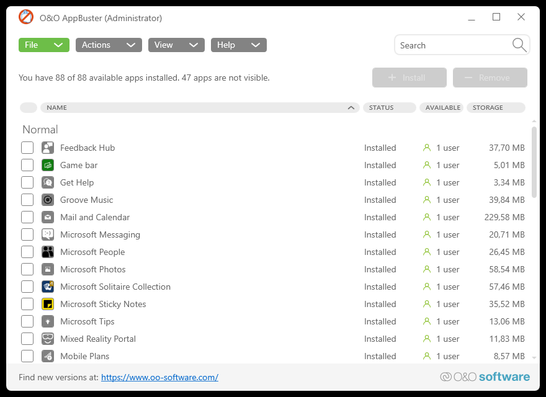
Task: Click the Microsoft People app icon
Action: point(48,252)
